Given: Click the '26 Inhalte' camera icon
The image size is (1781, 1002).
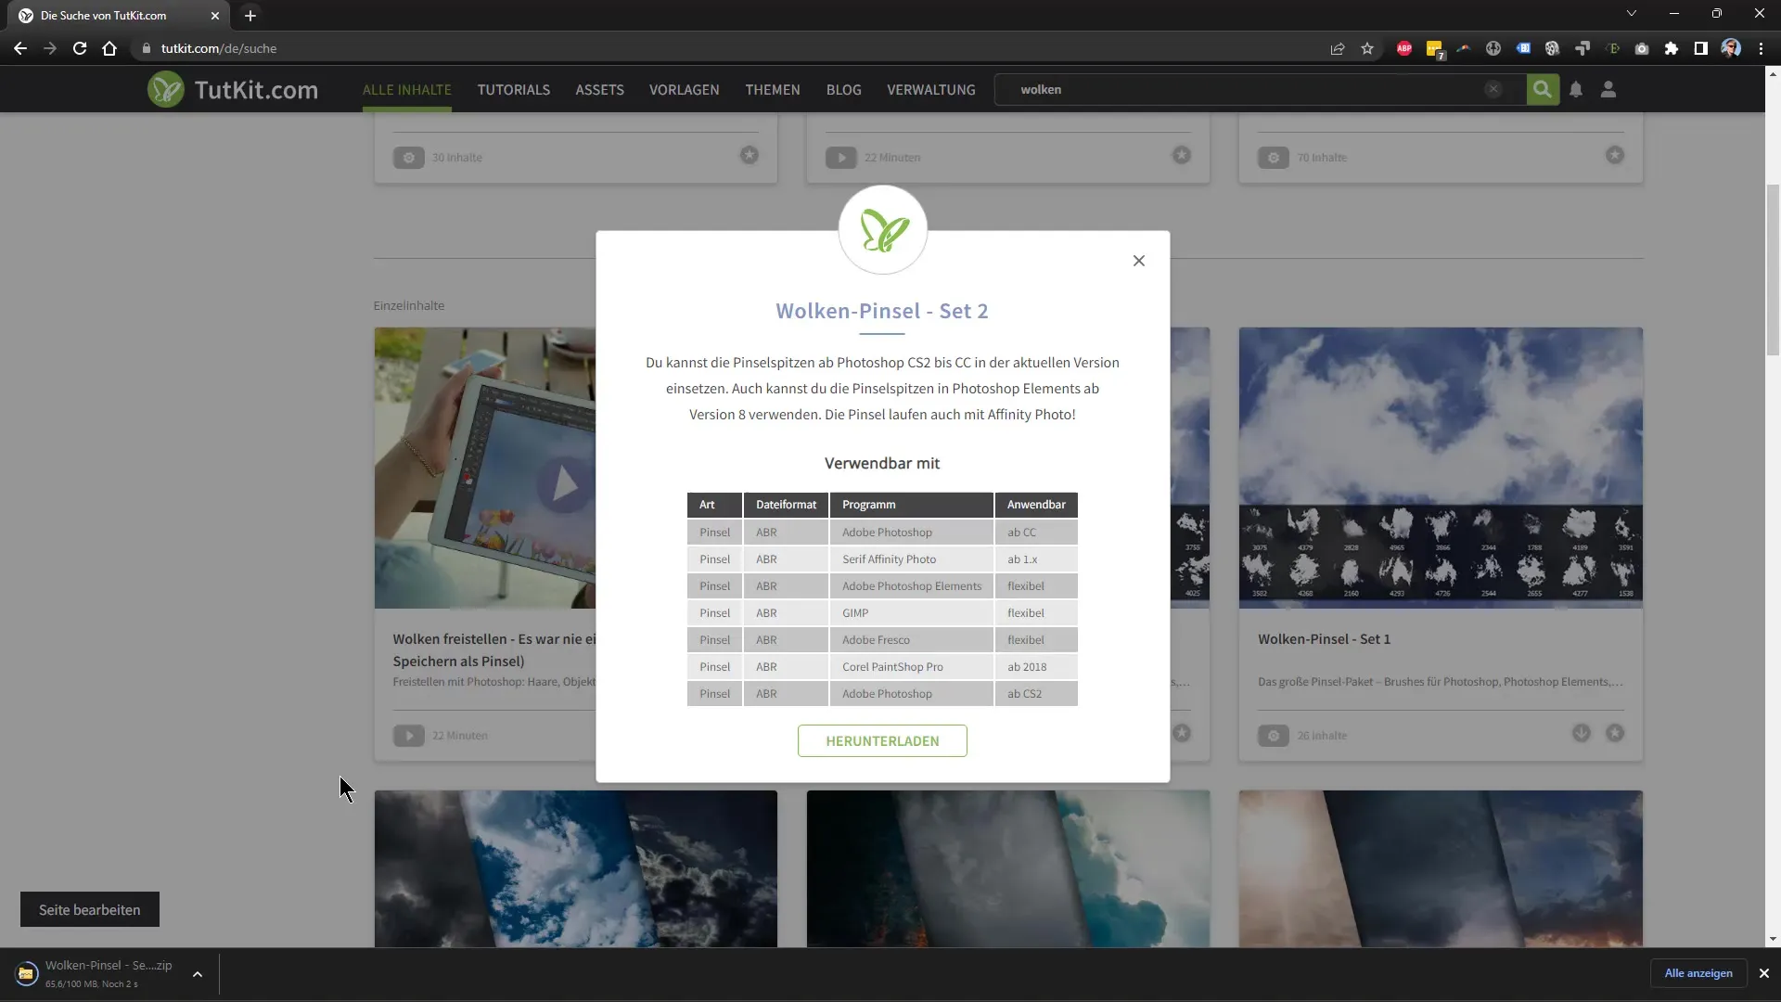Looking at the screenshot, I should pyautogui.click(x=1273, y=735).
